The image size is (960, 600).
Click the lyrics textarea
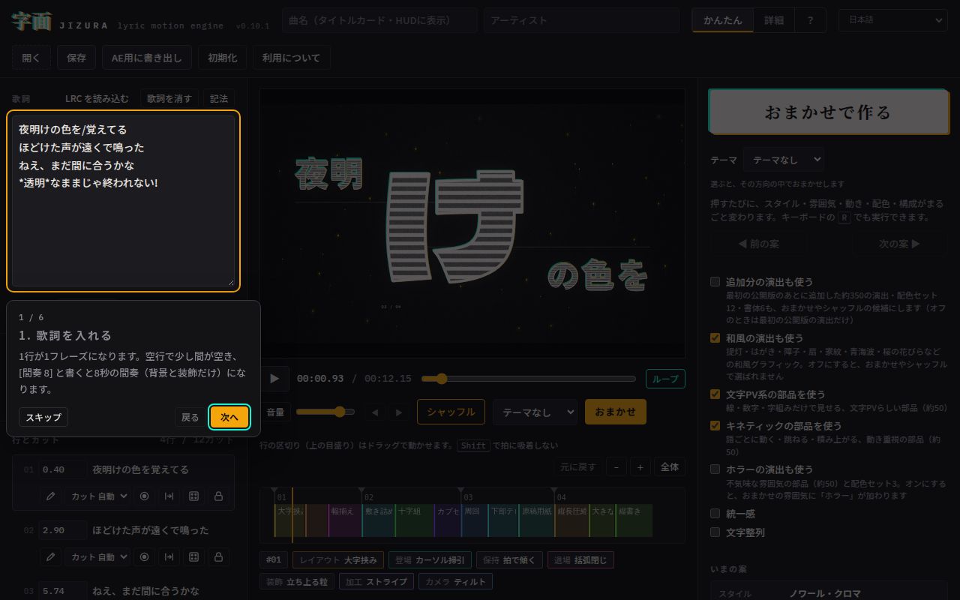click(x=124, y=201)
